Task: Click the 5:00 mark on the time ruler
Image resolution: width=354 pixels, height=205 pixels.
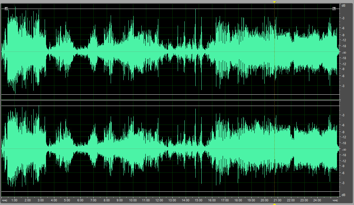Action: tap(67, 200)
